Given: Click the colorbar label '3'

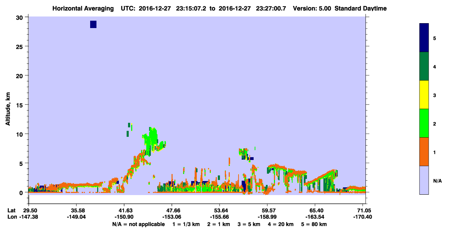Looking at the screenshot, I should 435,95.
